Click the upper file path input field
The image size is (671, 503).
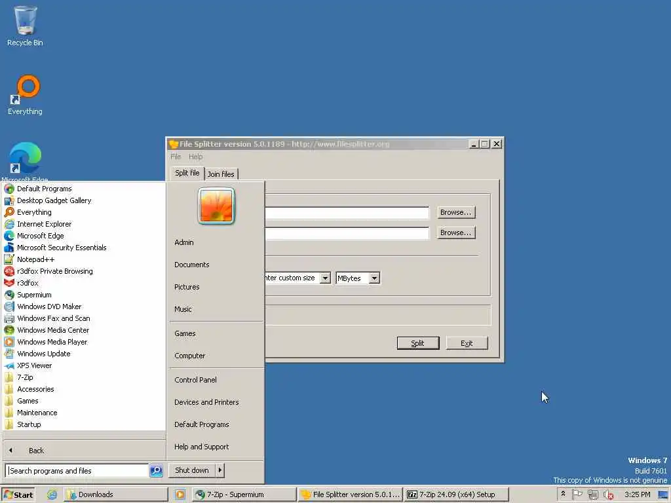(x=347, y=213)
